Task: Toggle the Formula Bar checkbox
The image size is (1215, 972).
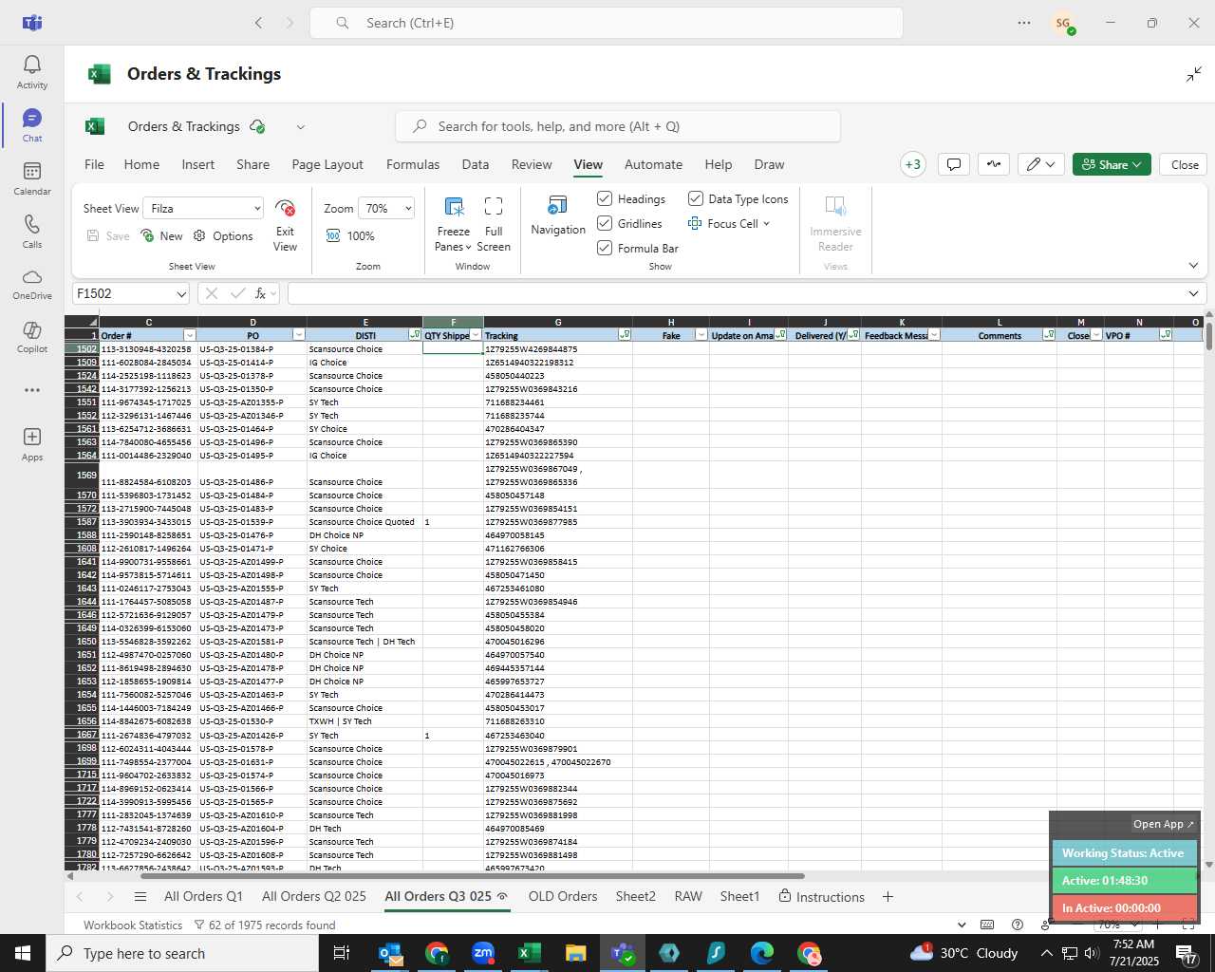Action: [605, 248]
